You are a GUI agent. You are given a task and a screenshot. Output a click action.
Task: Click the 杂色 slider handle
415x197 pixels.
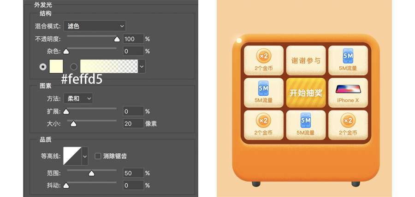[66, 52]
